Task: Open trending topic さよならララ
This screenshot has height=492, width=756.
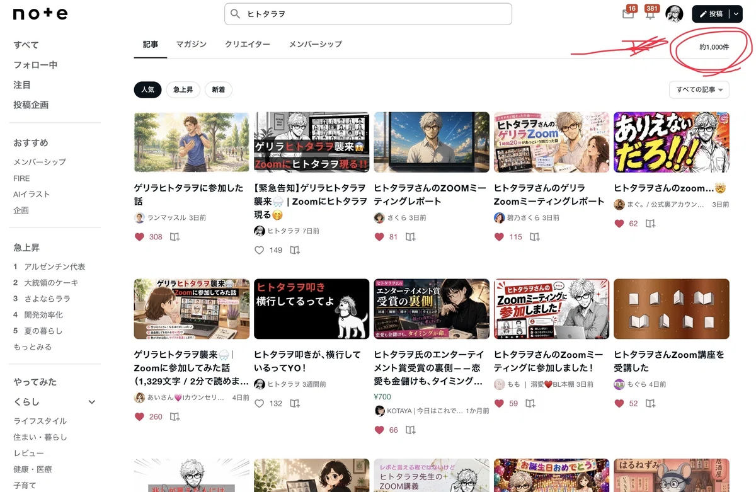Action: pyautogui.click(x=47, y=299)
